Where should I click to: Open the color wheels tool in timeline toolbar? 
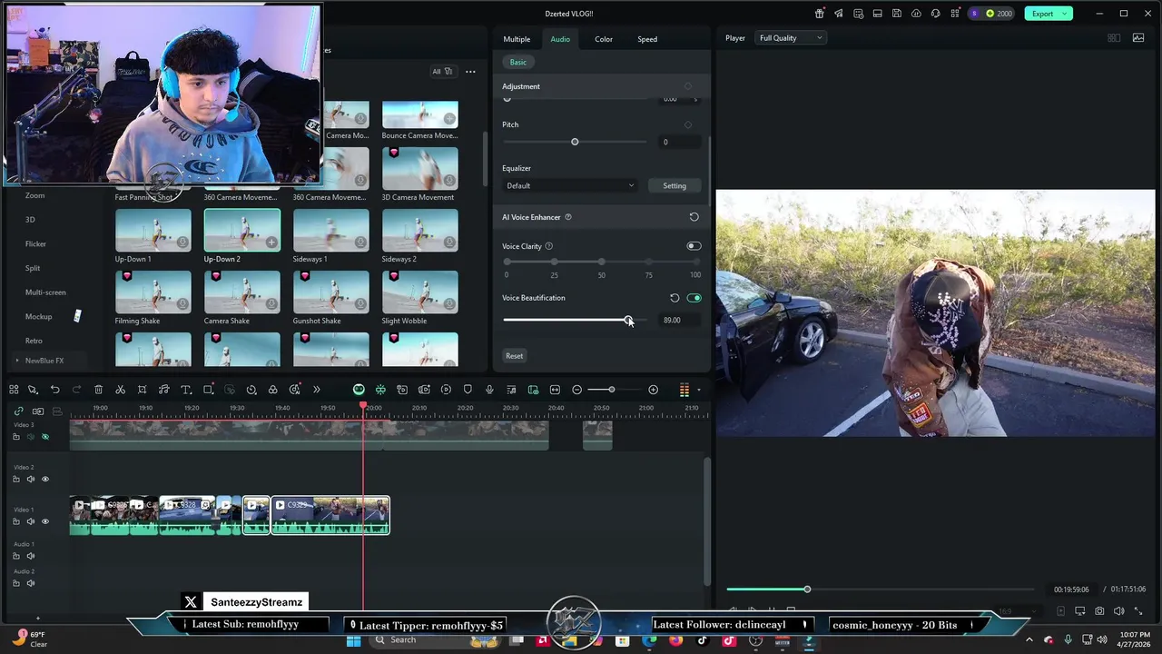tap(272, 390)
